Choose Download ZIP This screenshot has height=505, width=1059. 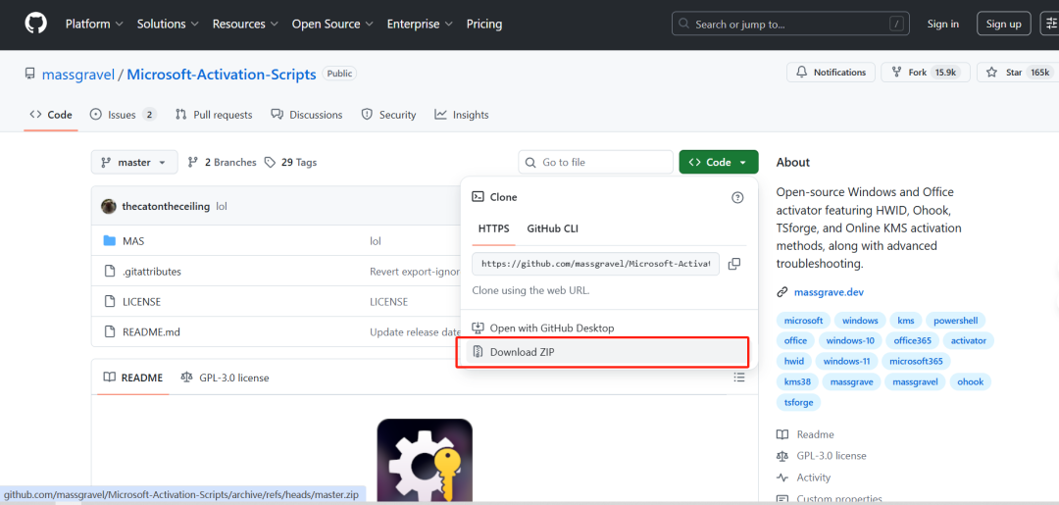607,352
